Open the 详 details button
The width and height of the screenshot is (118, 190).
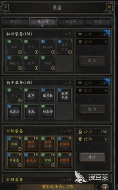105,187
